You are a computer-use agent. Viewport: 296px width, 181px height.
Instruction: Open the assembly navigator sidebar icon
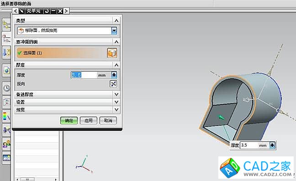coord(6,25)
